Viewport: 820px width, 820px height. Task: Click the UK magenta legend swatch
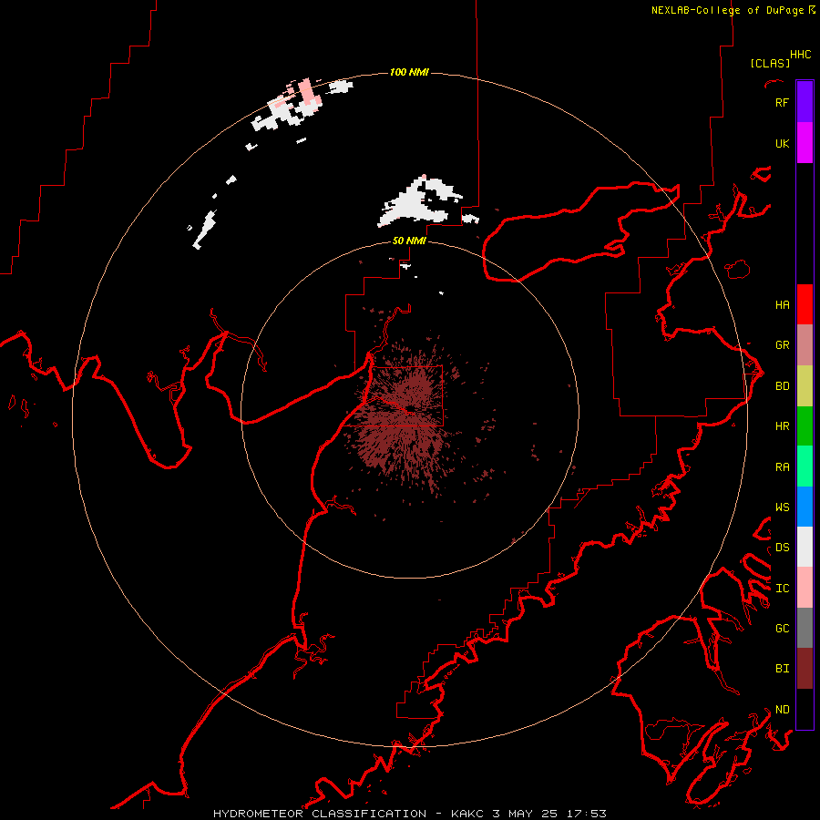click(x=805, y=143)
